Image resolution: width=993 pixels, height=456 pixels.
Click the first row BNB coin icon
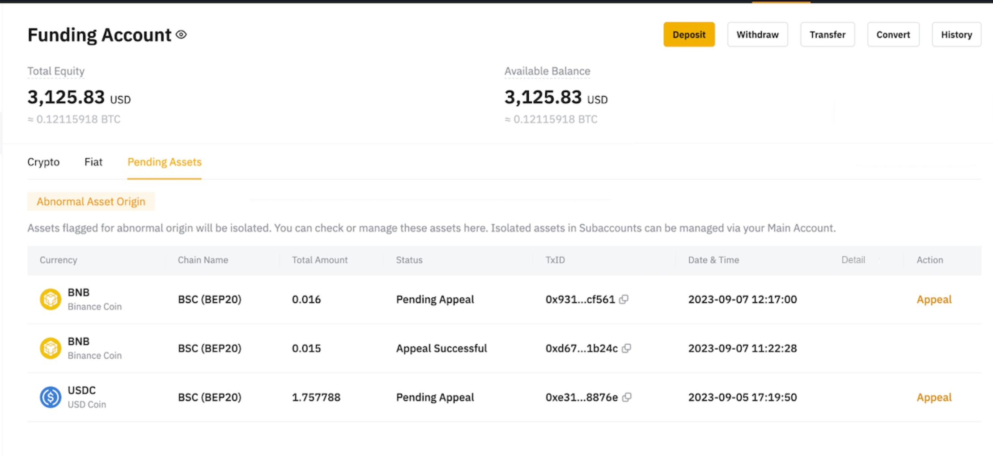51,300
